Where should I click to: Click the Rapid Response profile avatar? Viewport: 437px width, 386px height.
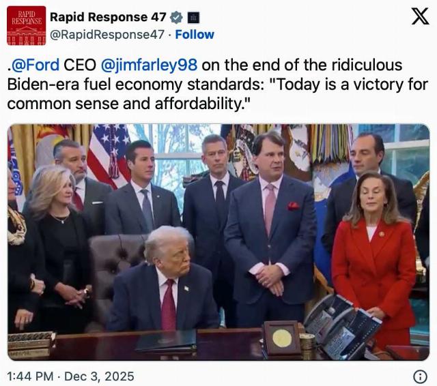[26, 25]
